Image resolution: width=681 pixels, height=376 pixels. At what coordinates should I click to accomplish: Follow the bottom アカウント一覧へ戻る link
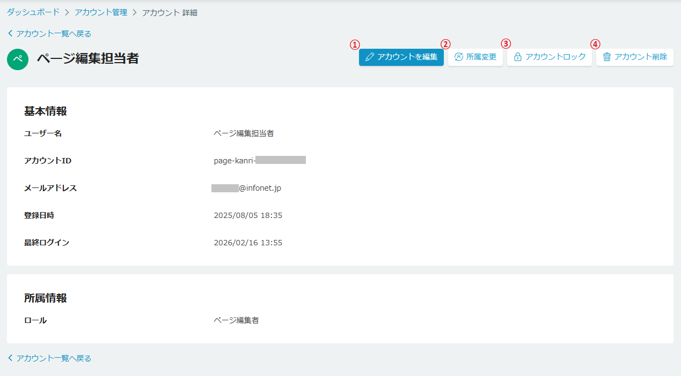coord(54,358)
